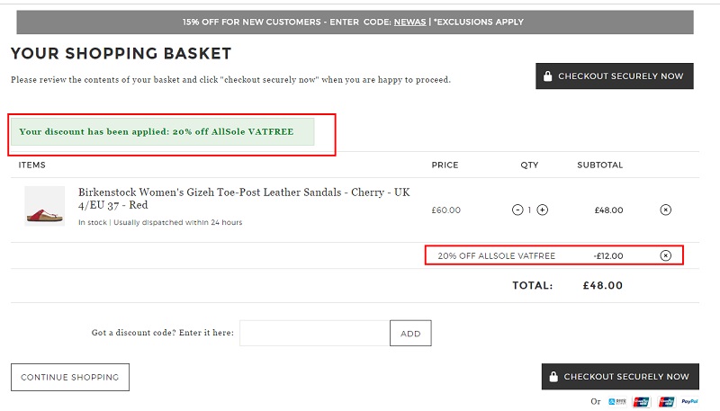The image size is (720, 411).
Task: Remove Birkenstock sandals from basket
Action: (665, 210)
